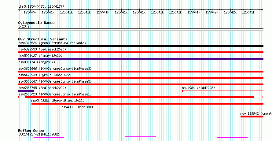This screenshot has height=141, width=272.
Task: Select the Cytogenetic Bands track heading
Action: pos(36,23)
